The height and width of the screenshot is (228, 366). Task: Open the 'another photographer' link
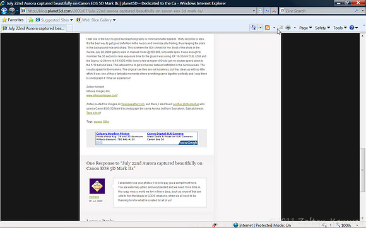[186, 104]
